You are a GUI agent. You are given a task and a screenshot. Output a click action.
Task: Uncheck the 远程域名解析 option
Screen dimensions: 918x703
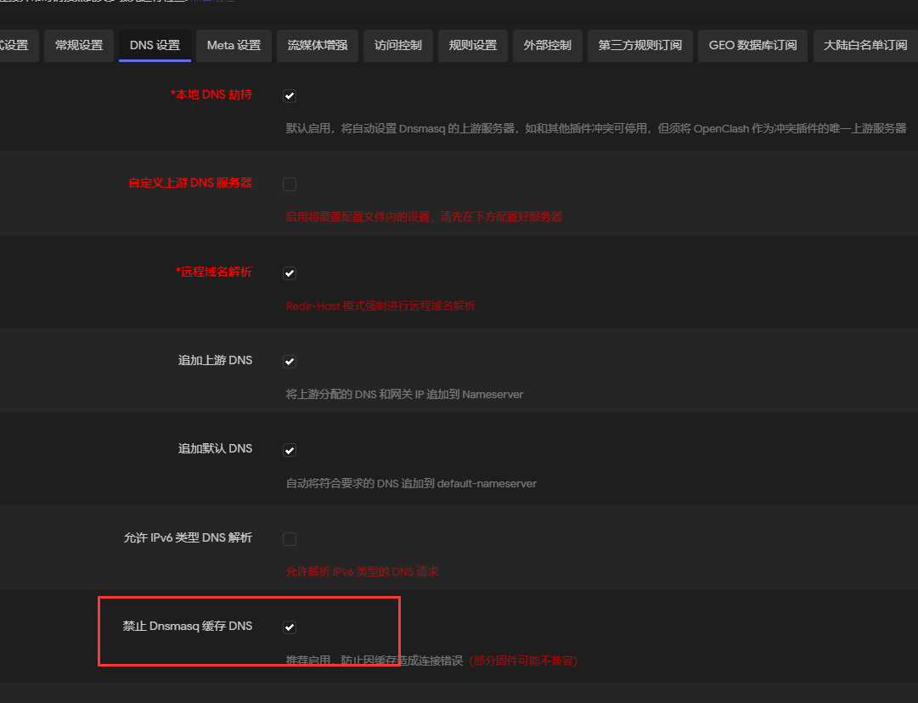tap(290, 273)
